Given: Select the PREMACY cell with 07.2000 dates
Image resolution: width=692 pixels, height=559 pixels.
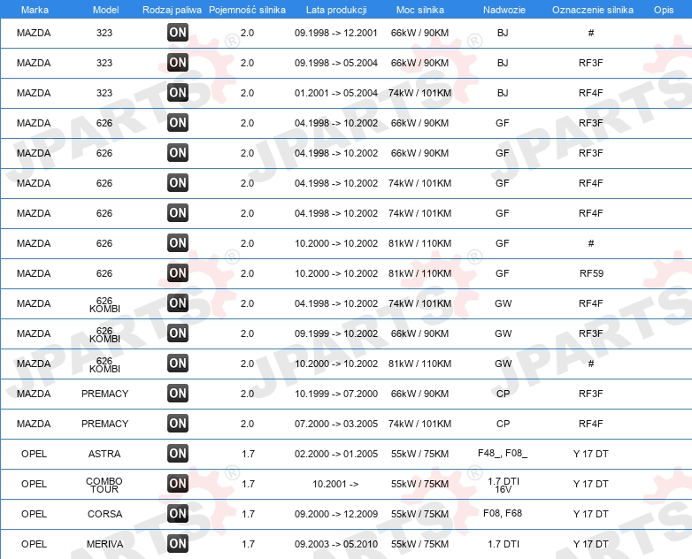Looking at the screenshot, I should pos(105,424).
